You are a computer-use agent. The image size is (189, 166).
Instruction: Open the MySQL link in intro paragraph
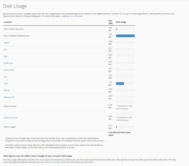click(172, 14)
